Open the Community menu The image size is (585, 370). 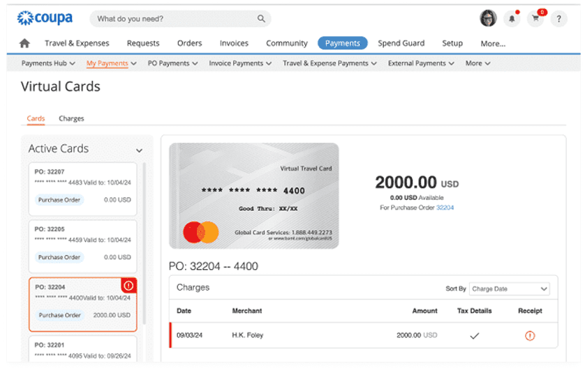tap(286, 43)
